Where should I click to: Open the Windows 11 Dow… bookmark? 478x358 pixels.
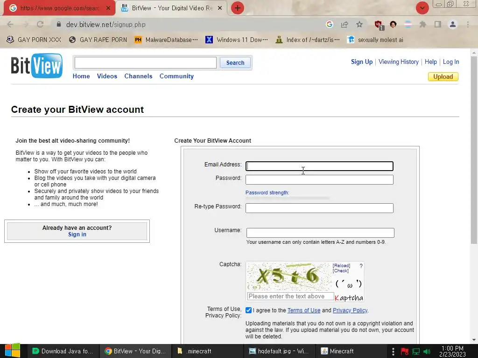click(x=237, y=40)
